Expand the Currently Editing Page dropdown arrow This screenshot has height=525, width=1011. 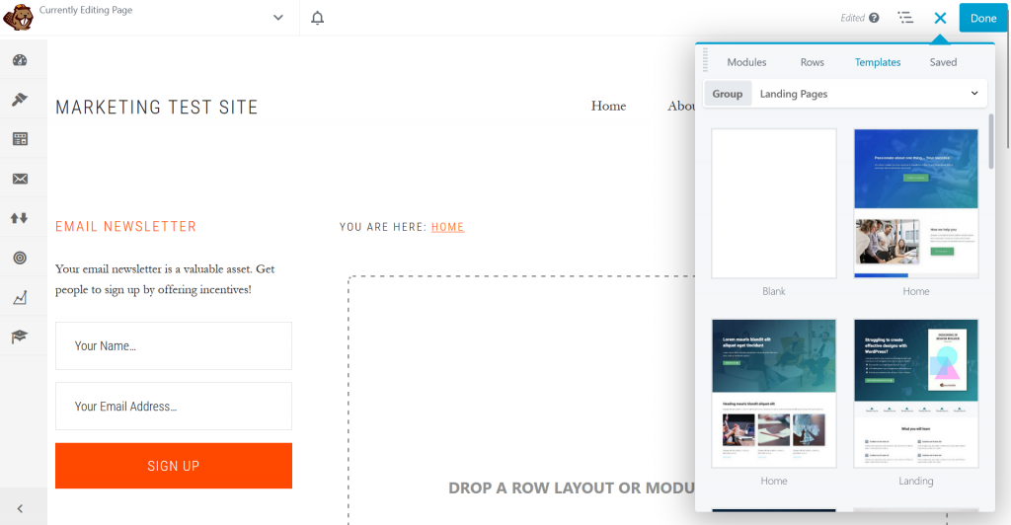point(277,18)
